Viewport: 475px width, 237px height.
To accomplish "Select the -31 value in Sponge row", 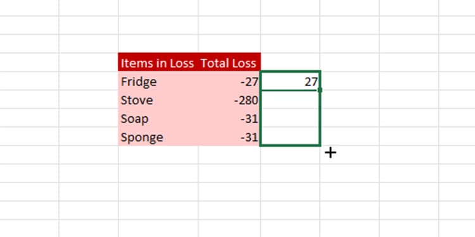I will click(229, 137).
